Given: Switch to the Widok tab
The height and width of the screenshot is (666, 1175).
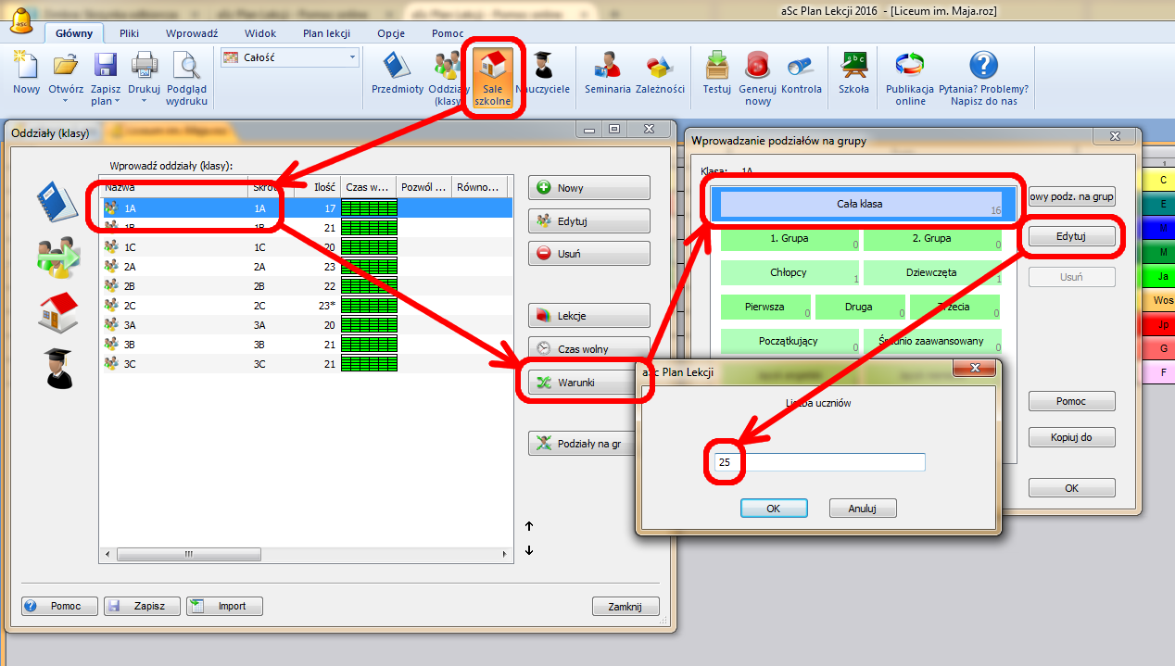Looking at the screenshot, I should [260, 33].
